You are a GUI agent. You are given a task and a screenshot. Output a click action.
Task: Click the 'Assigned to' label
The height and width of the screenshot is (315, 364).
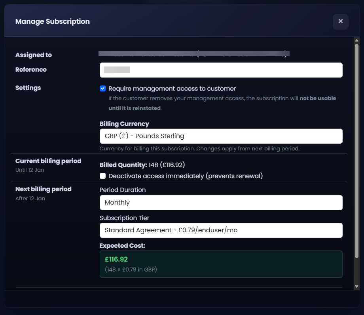(34, 55)
